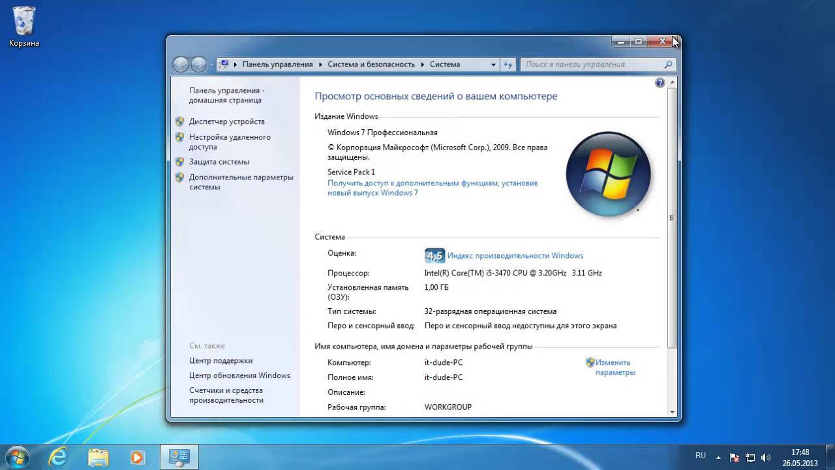Minimize the System window

coord(621,41)
